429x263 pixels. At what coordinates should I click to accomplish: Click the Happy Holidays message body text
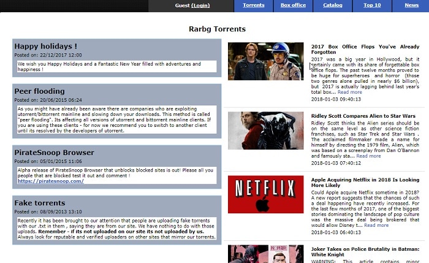pyautogui.click(x=110, y=66)
